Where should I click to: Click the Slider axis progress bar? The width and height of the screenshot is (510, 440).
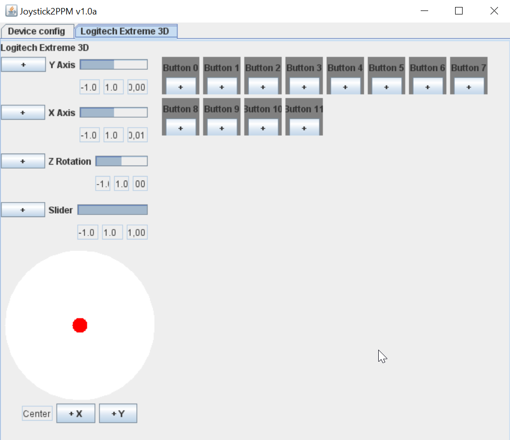click(113, 210)
